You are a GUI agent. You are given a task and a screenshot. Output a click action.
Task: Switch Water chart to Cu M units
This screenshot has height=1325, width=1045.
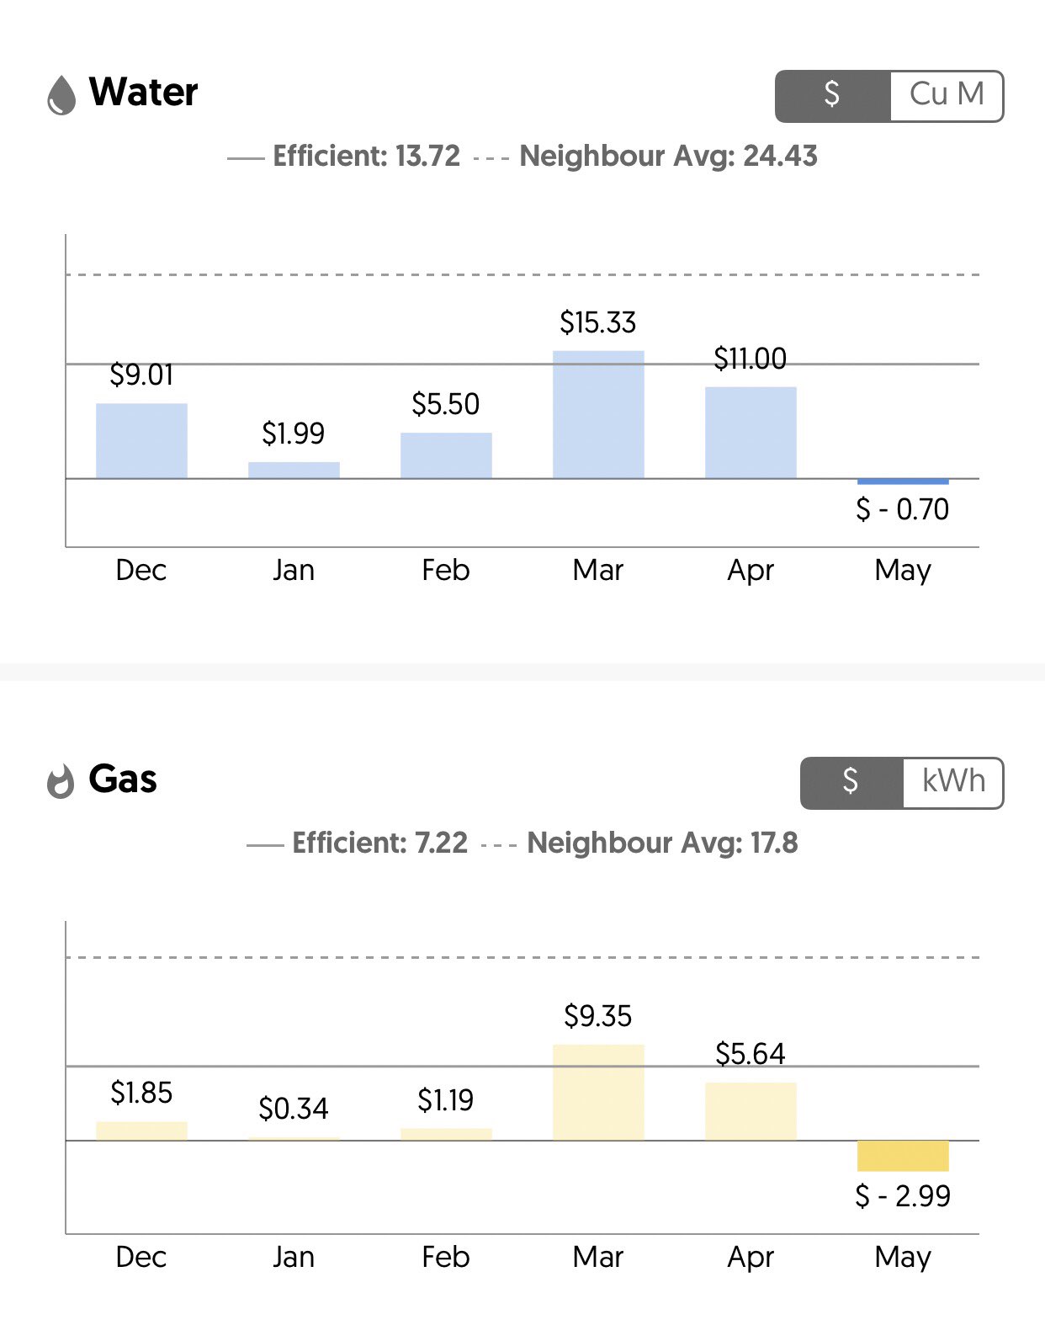947,95
